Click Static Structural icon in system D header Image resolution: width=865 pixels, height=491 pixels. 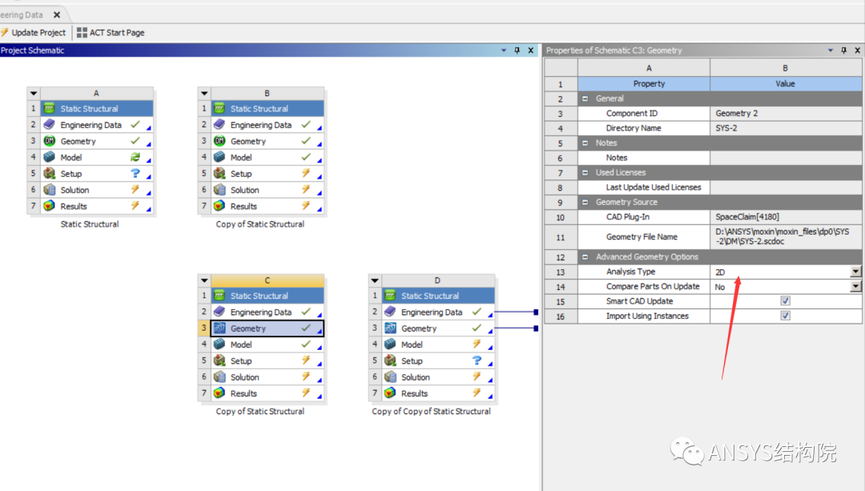(x=390, y=296)
